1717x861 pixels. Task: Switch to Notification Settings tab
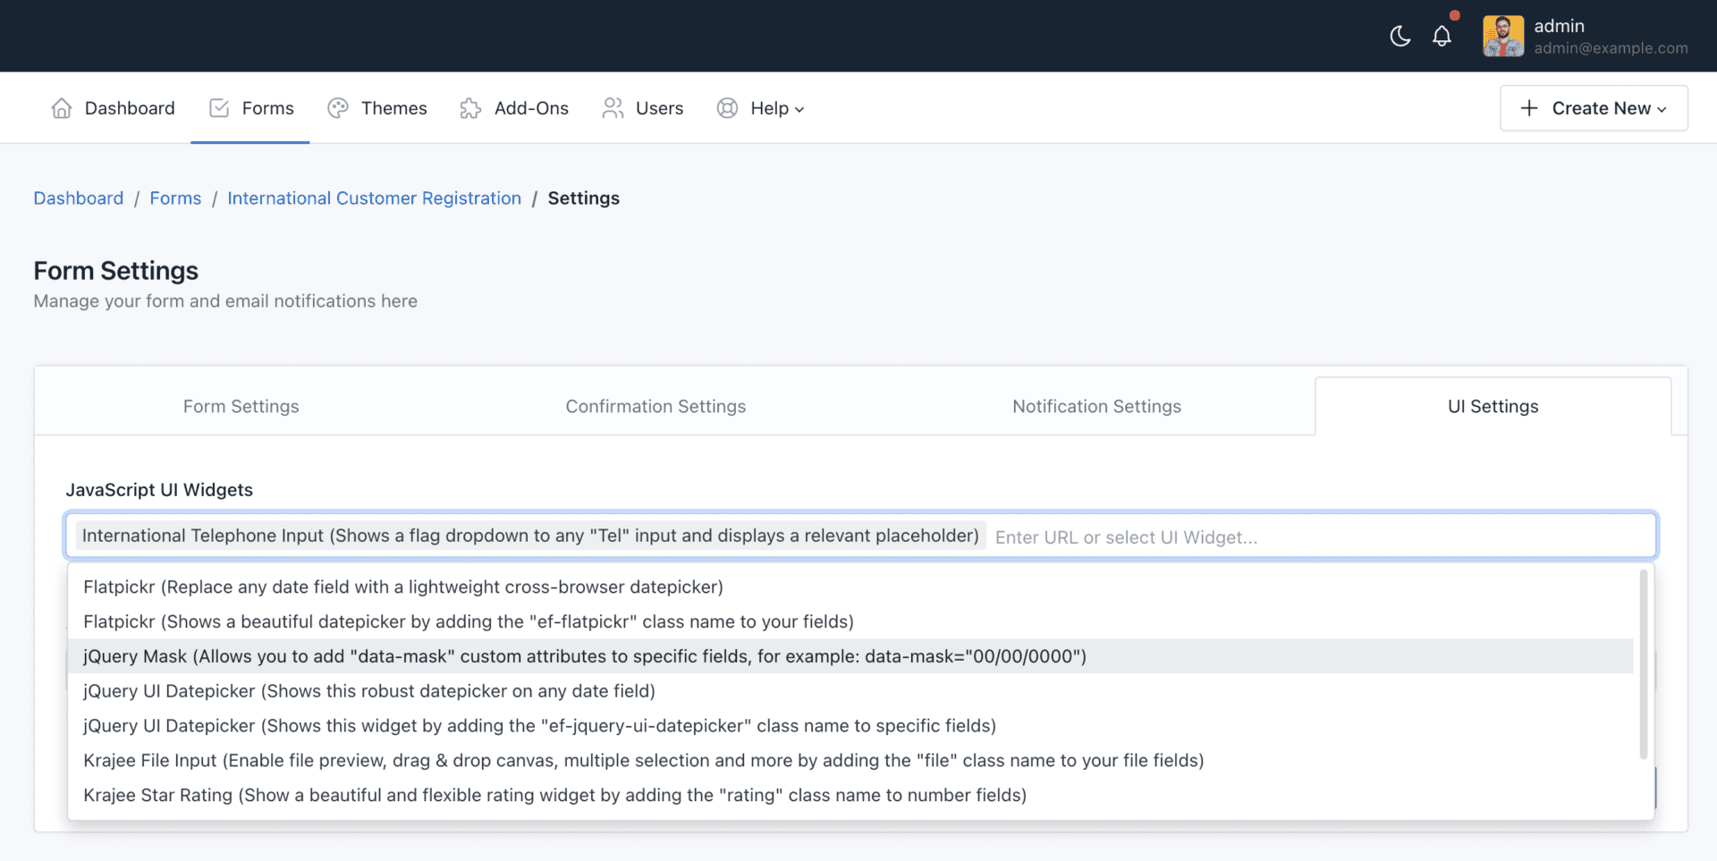click(x=1096, y=406)
